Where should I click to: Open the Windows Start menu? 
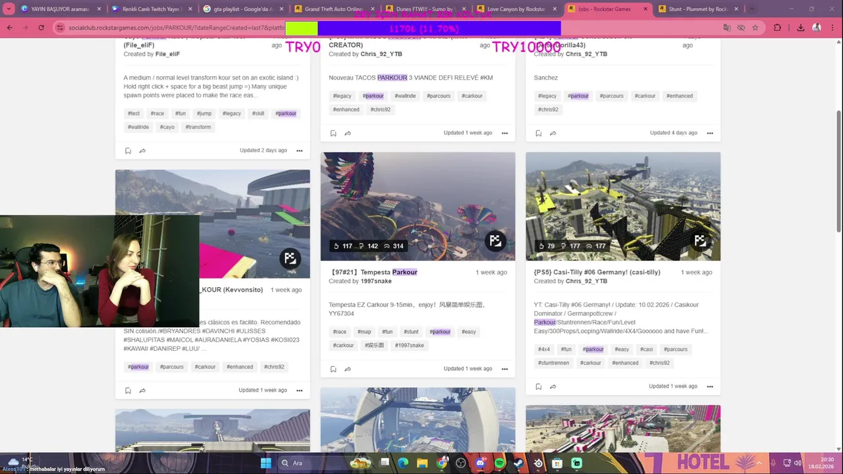265,463
